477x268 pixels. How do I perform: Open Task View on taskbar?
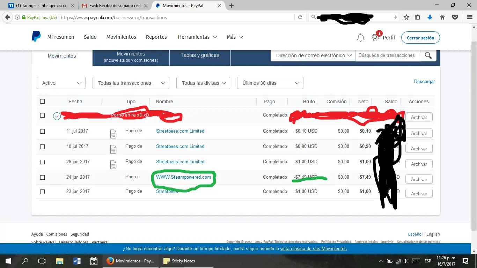(x=42, y=261)
